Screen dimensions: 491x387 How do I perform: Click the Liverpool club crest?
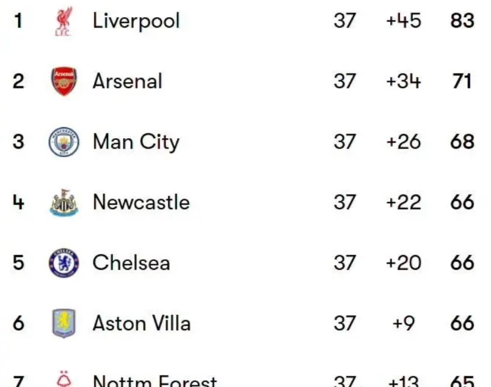[64, 21]
